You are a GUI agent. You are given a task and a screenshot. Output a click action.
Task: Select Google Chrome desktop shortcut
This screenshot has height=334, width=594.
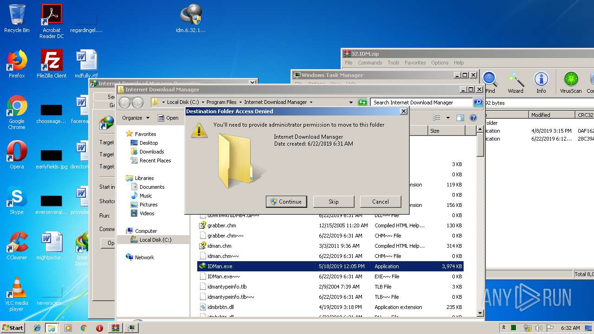coord(17,113)
